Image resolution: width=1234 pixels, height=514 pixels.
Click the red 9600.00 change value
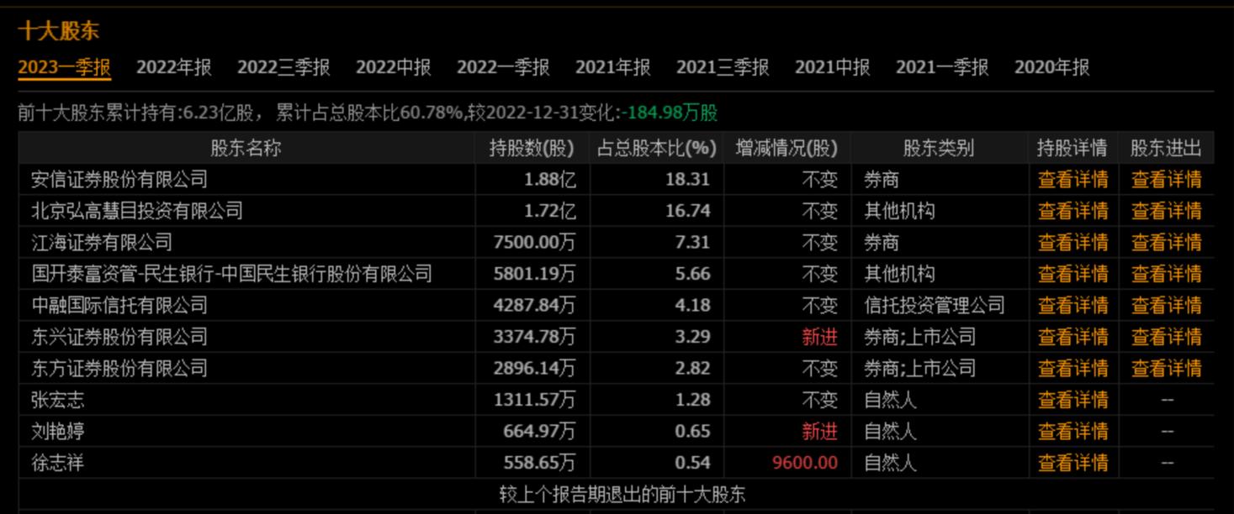(805, 463)
